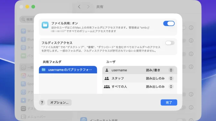The width and height of the screenshot is (216, 121).
Task: Open help with the question mark button
Action: tap(42, 102)
